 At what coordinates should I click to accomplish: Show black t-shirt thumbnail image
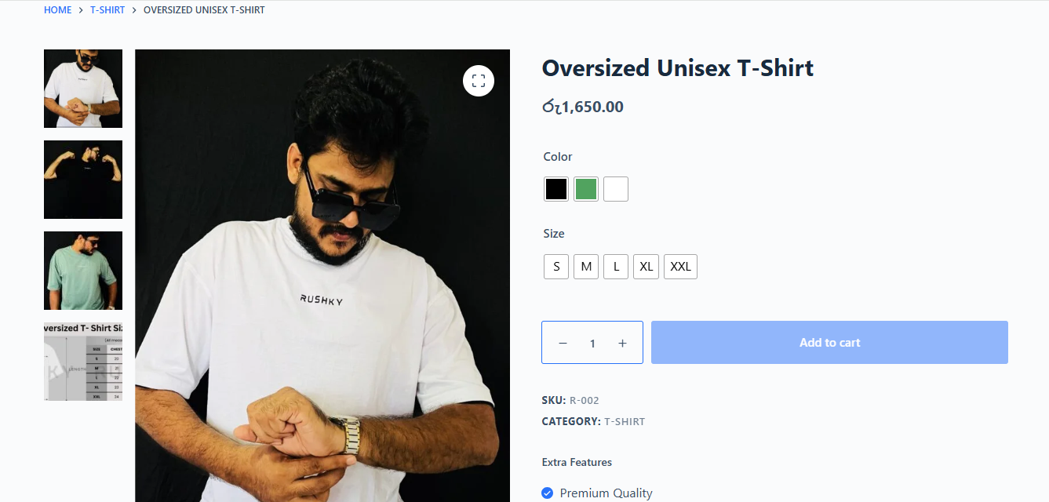point(83,180)
